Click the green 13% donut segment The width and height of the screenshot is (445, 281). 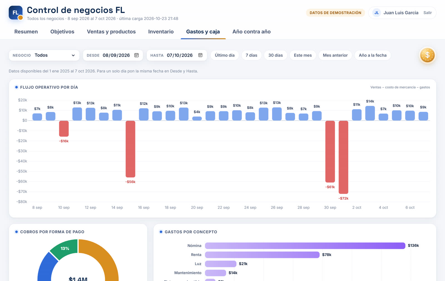(65, 248)
